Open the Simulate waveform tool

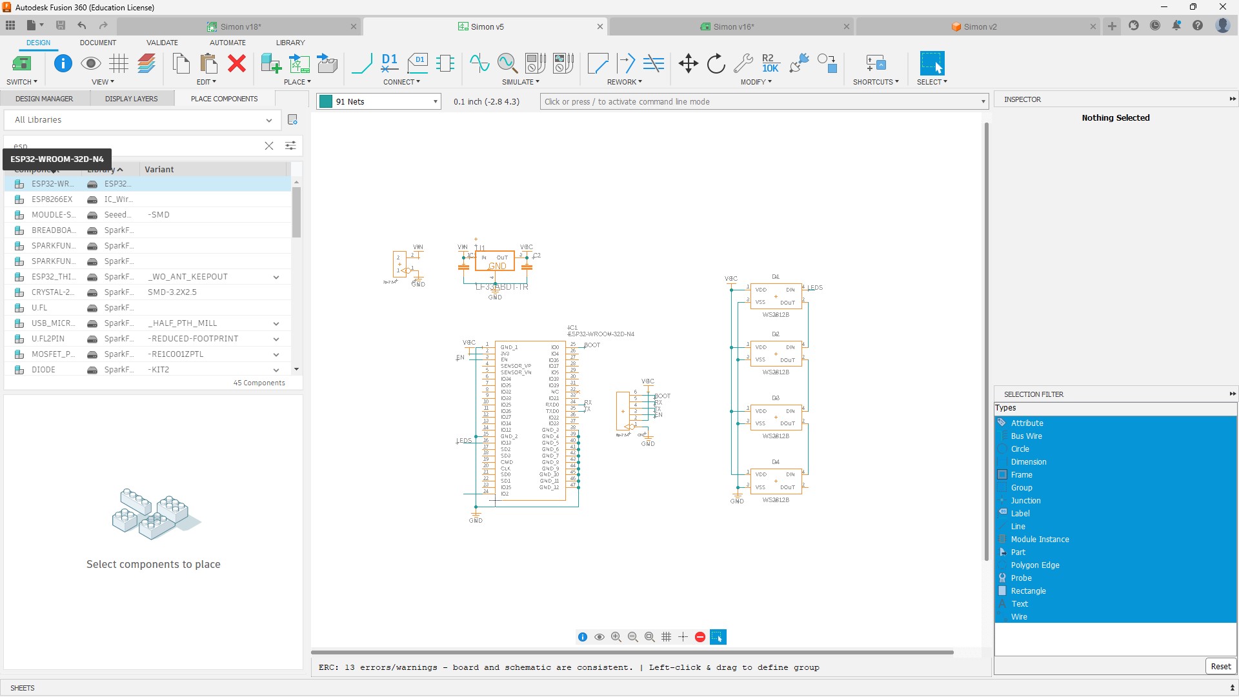tap(479, 63)
